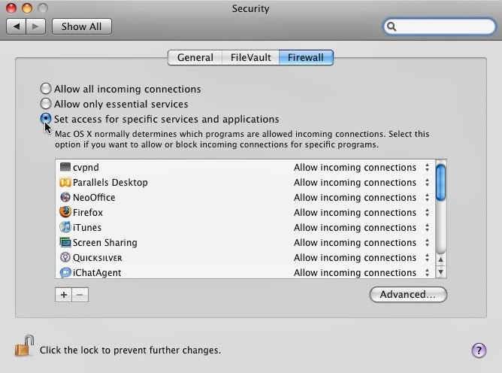Viewport: 502px width, 373px height.
Task: Open the purple Help question mark button
Action: click(478, 350)
